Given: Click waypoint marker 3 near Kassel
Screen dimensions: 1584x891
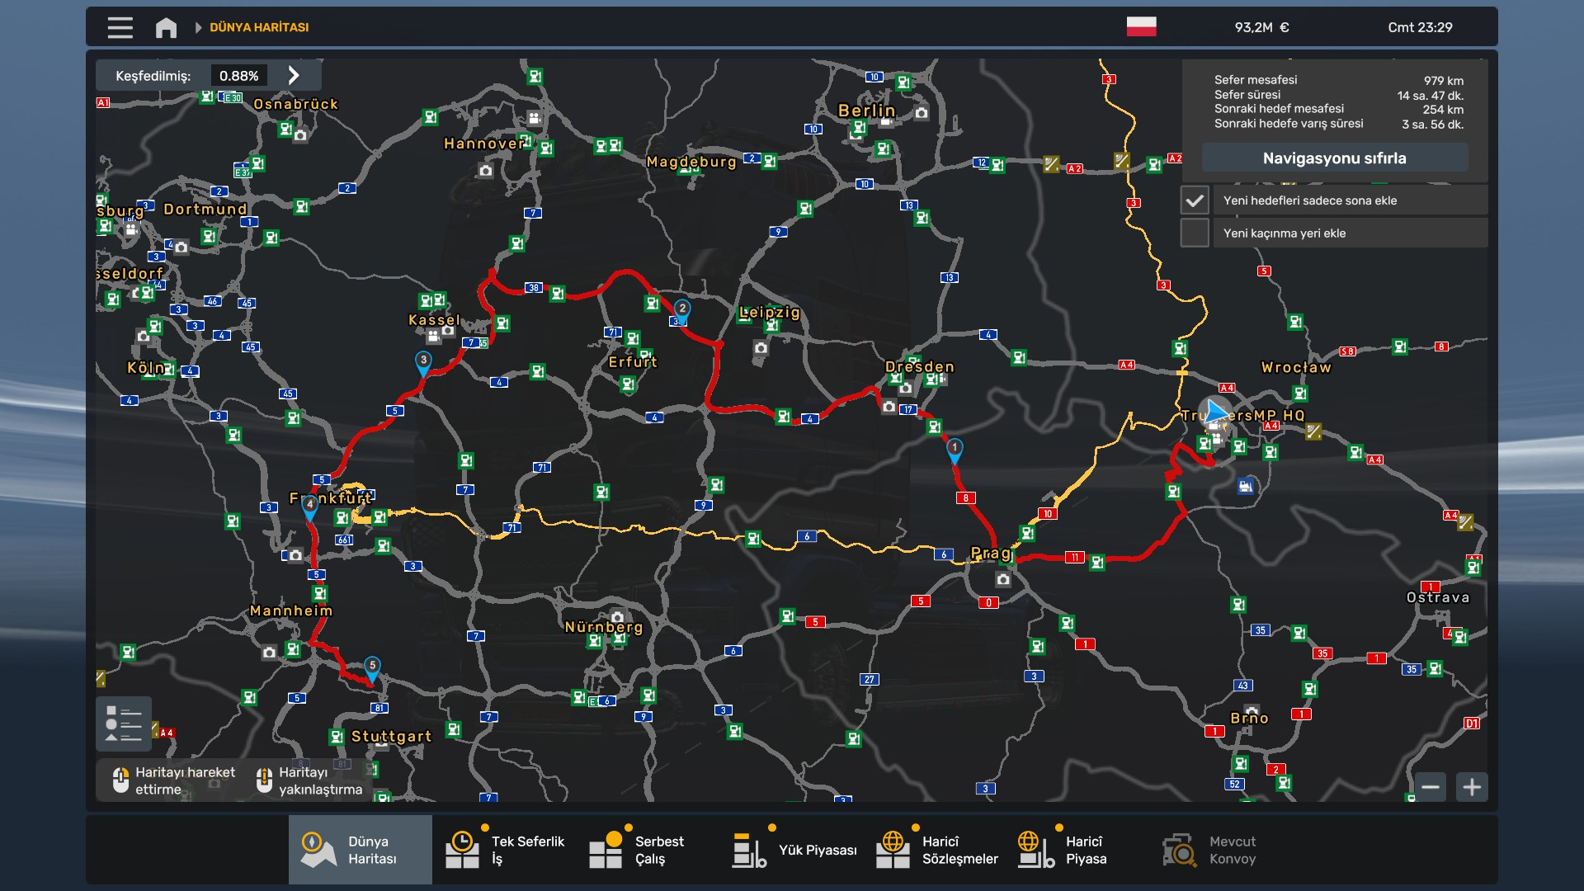Looking at the screenshot, I should [423, 362].
